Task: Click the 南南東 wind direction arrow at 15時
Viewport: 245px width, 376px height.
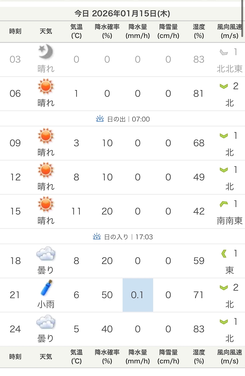Action: click(224, 204)
